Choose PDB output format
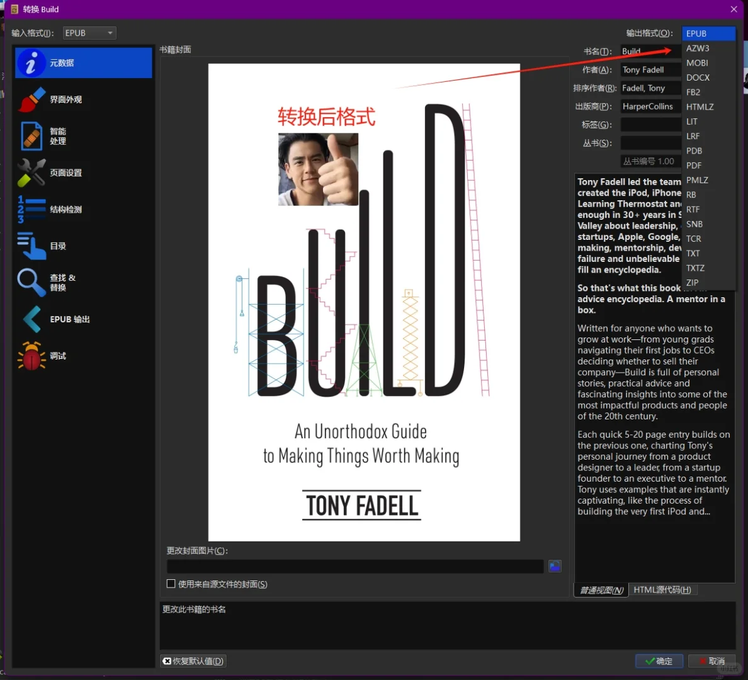Image resolution: width=748 pixels, height=680 pixels. pyautogui.click(x=708, y=150)
